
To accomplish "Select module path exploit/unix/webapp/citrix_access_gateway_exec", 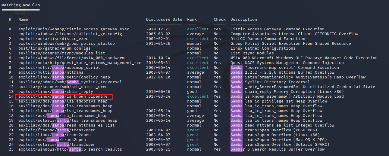I will click(74, 29).
